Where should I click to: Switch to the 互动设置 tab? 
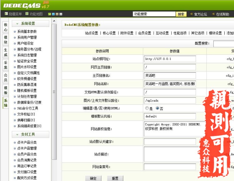[x=162, y=33]
